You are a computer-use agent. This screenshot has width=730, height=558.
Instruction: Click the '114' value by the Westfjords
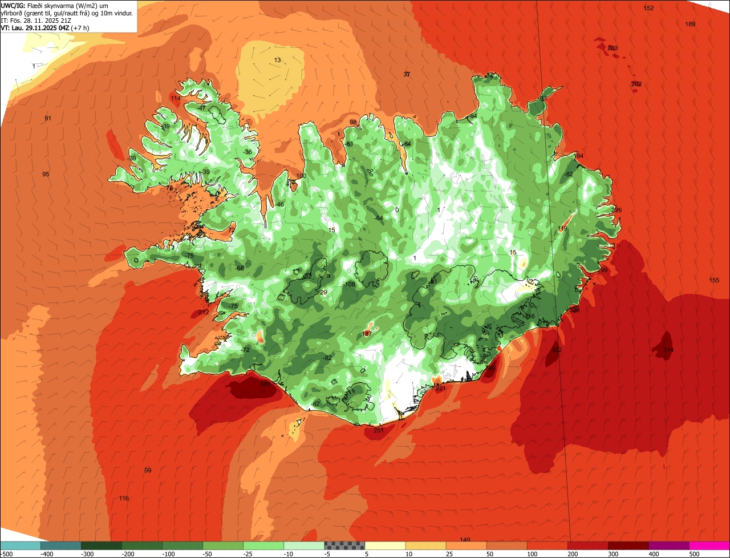click(x=176, y=98)
